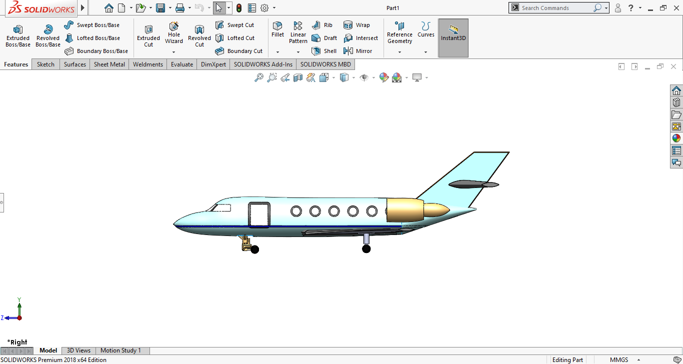
Task: Click the Fillet tool
Action: (x=277, y=30)
